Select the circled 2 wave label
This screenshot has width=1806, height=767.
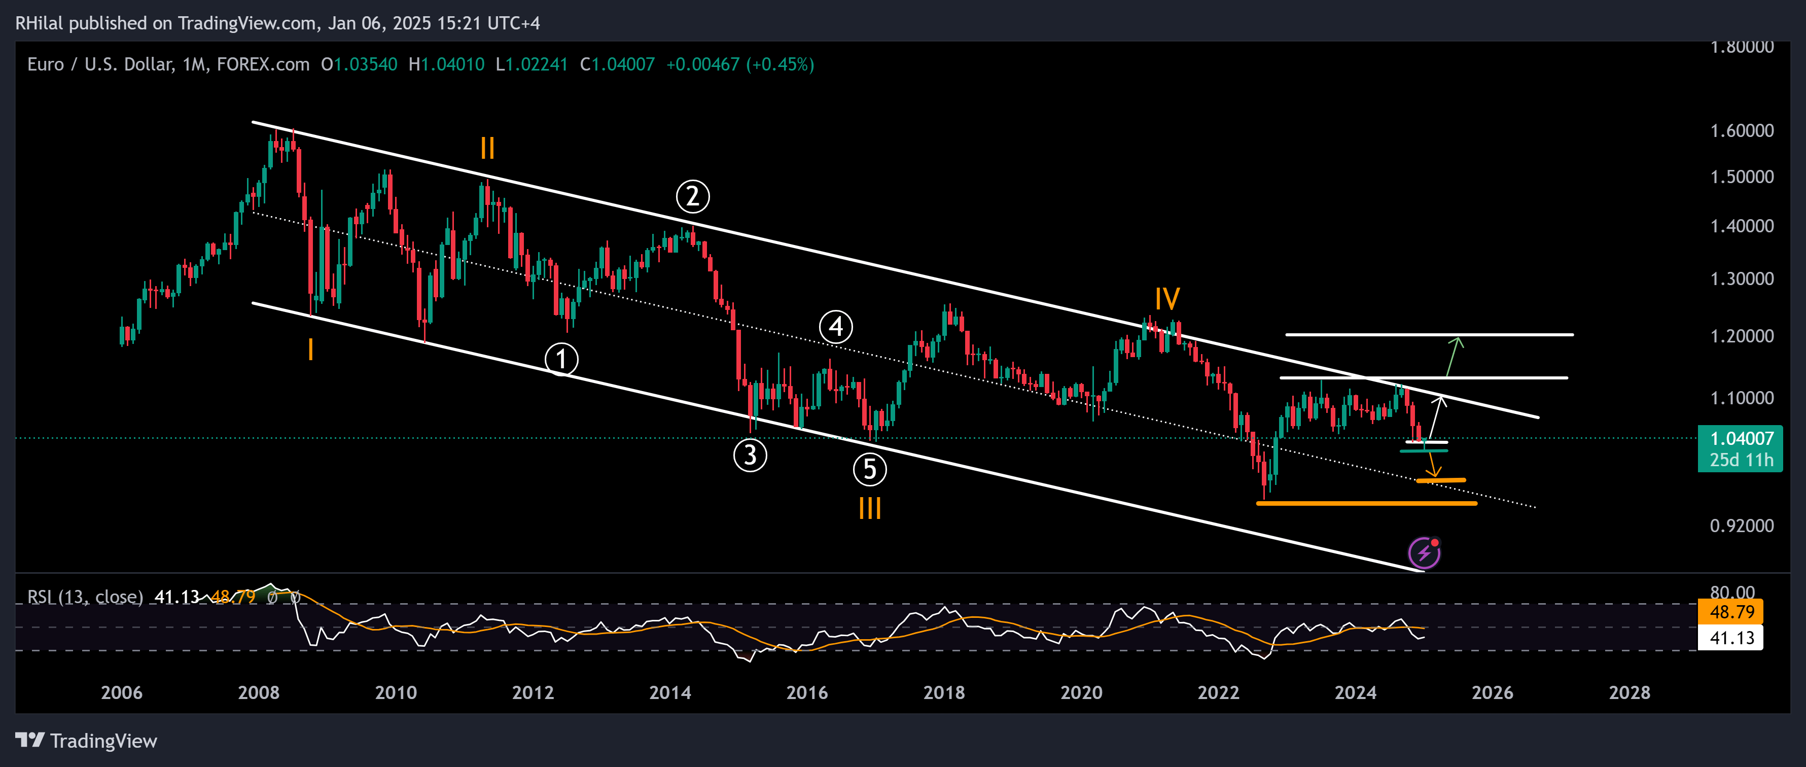pyautogui.click(x=693, y=196)
